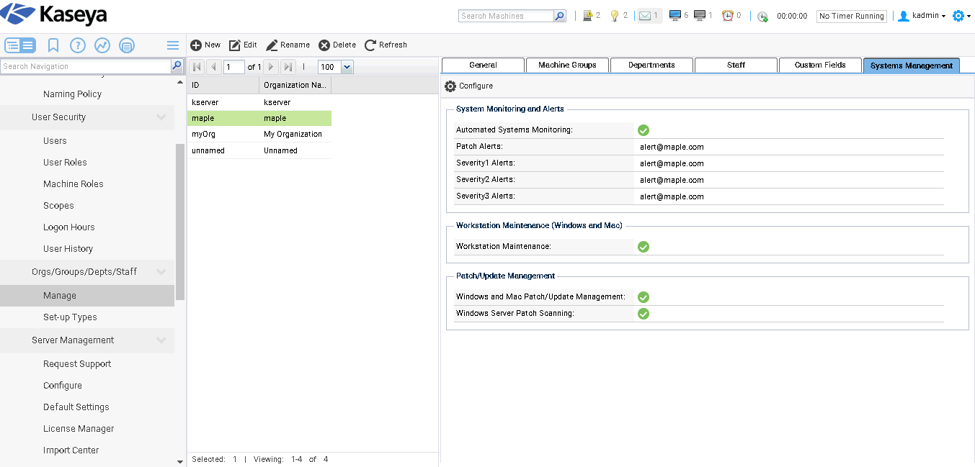The width and height of the screenshot is (975, 467).
Task: Click the help question mark icon
Action: [x=78, y=45]
